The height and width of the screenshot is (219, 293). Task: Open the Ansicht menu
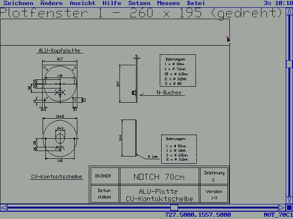tap(82, 3)
